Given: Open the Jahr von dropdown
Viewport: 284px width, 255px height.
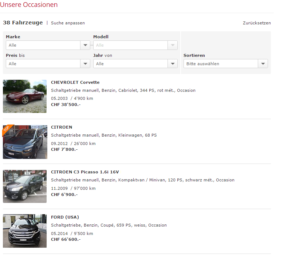Looking at the screenshot, I should click(x=130, y=64).
